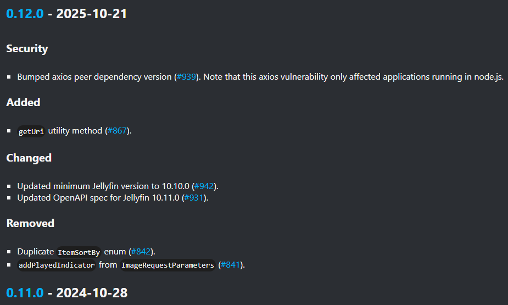This screenshot has height=305, width=508.
Task: Open the 0.11.0 version link
Action: 24,293
